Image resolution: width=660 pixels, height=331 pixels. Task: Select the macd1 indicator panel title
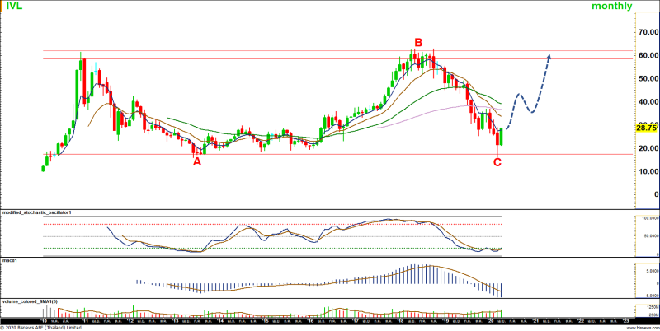tap(10, 259)
